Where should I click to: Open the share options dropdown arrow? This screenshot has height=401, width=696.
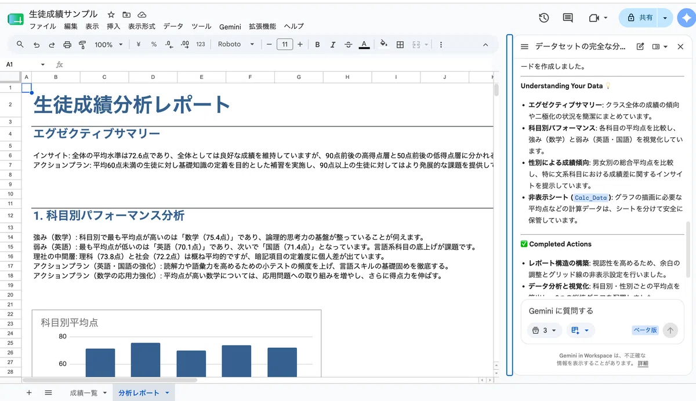[x=665, y=18]
